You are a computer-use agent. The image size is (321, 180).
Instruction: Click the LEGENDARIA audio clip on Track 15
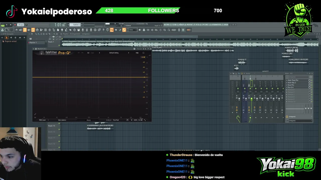click(x=100, y=127)
